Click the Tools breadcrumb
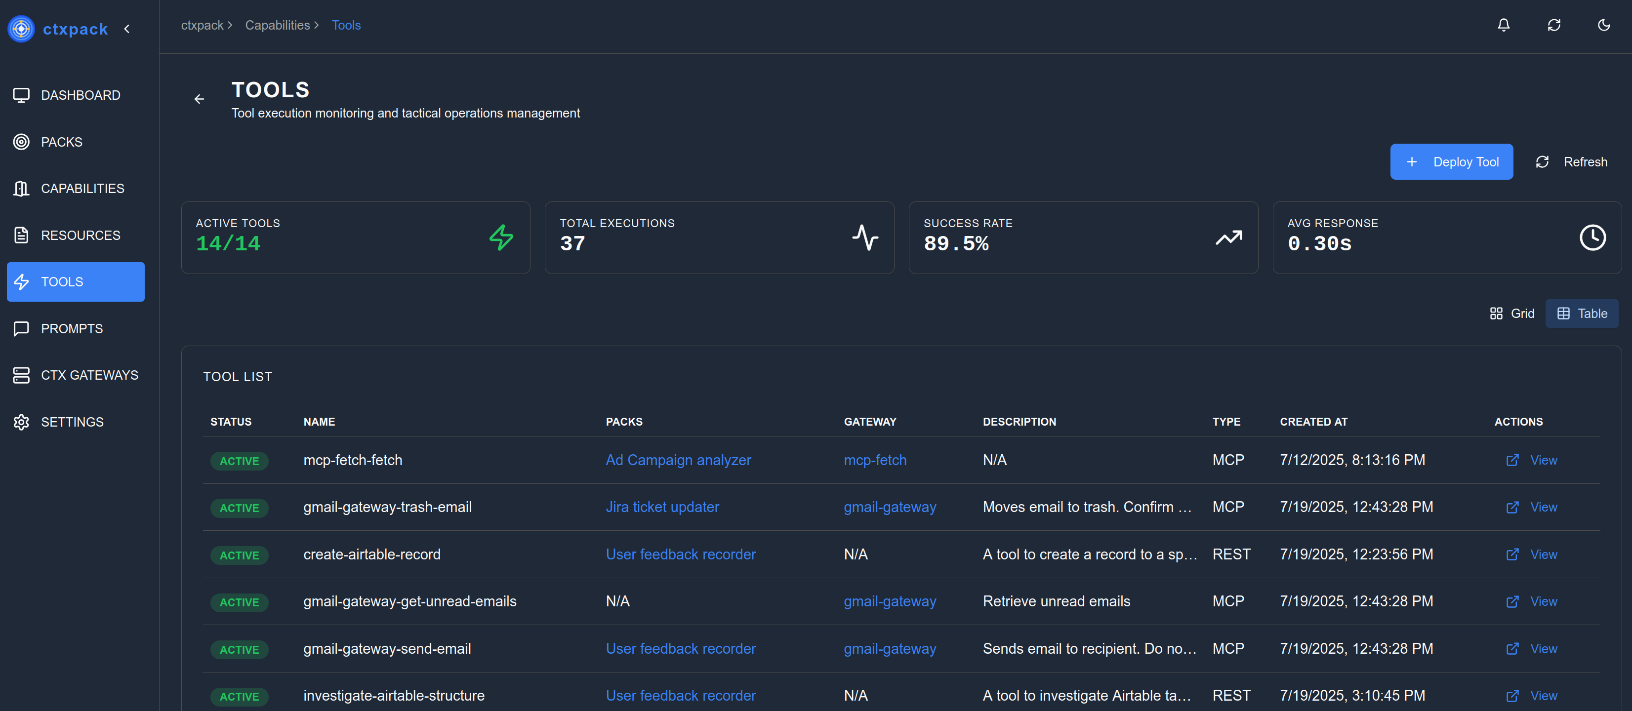Screen dimensions: 1632x711 point(346,25)
